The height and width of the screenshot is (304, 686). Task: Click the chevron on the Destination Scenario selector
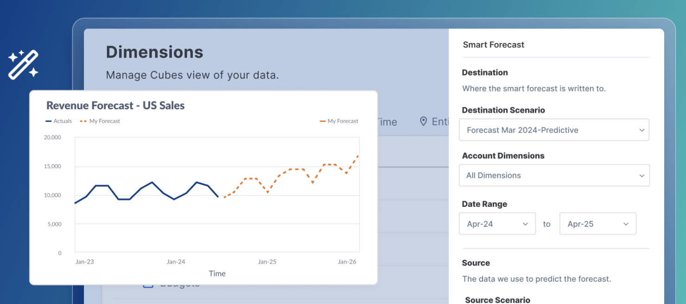tap(642, 130)
